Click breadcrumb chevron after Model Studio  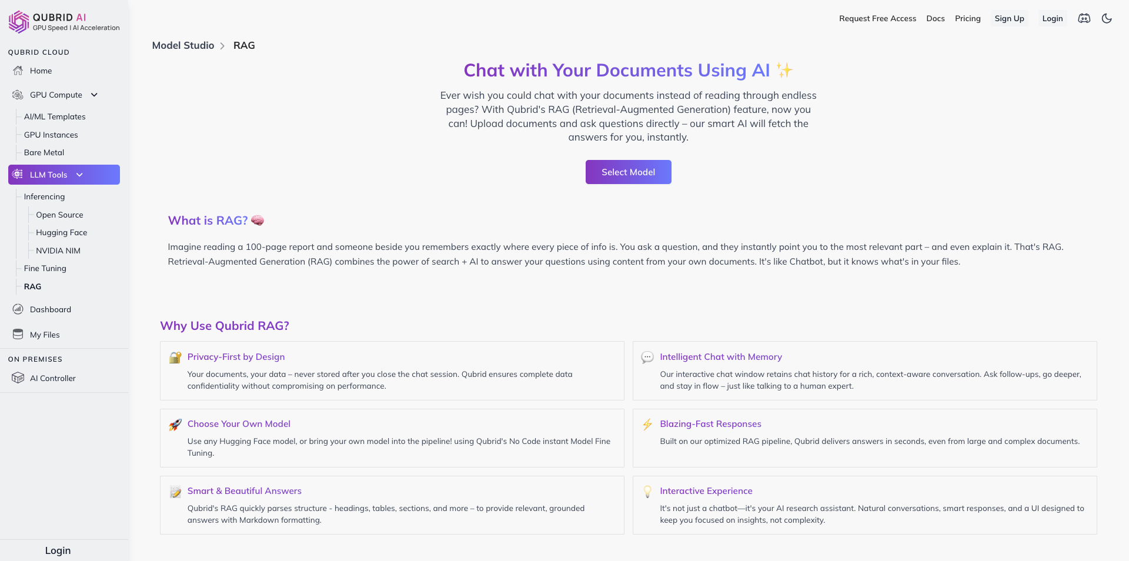click(222, 46)
